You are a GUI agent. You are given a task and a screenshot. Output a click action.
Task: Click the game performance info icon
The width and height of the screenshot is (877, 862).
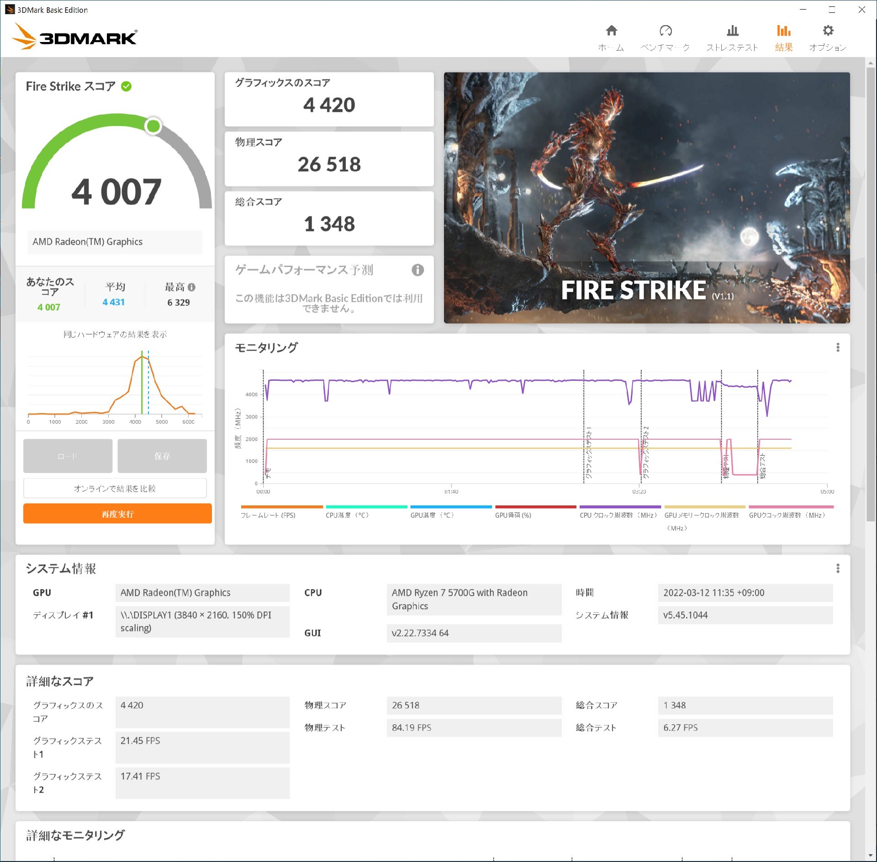click(417, 270)
